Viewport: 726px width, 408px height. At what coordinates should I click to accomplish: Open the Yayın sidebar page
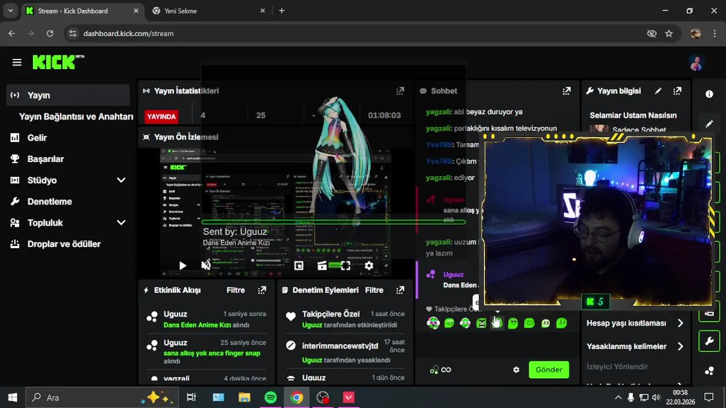pos(68,95)
